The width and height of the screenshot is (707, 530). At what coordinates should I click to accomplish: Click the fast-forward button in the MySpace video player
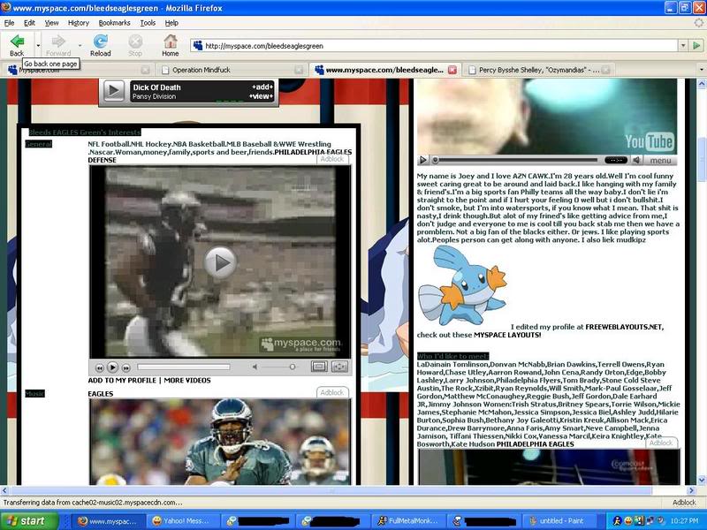[126, 367]
